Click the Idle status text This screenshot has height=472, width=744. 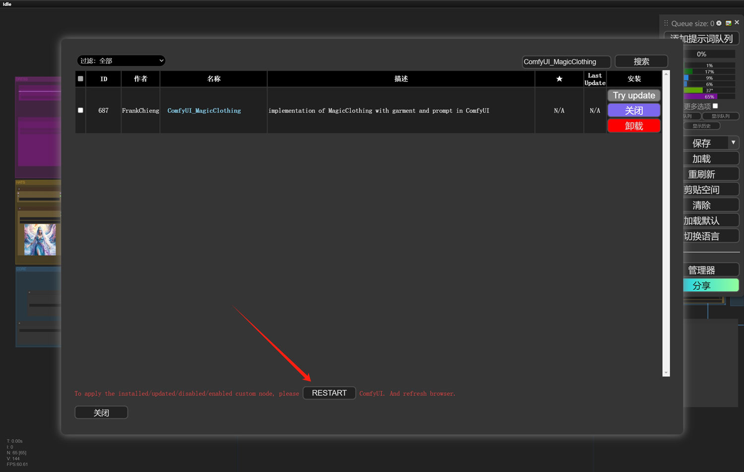coord(7,4)
